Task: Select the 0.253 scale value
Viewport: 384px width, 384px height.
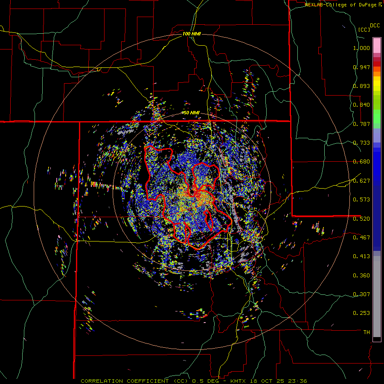Action: 361,313
